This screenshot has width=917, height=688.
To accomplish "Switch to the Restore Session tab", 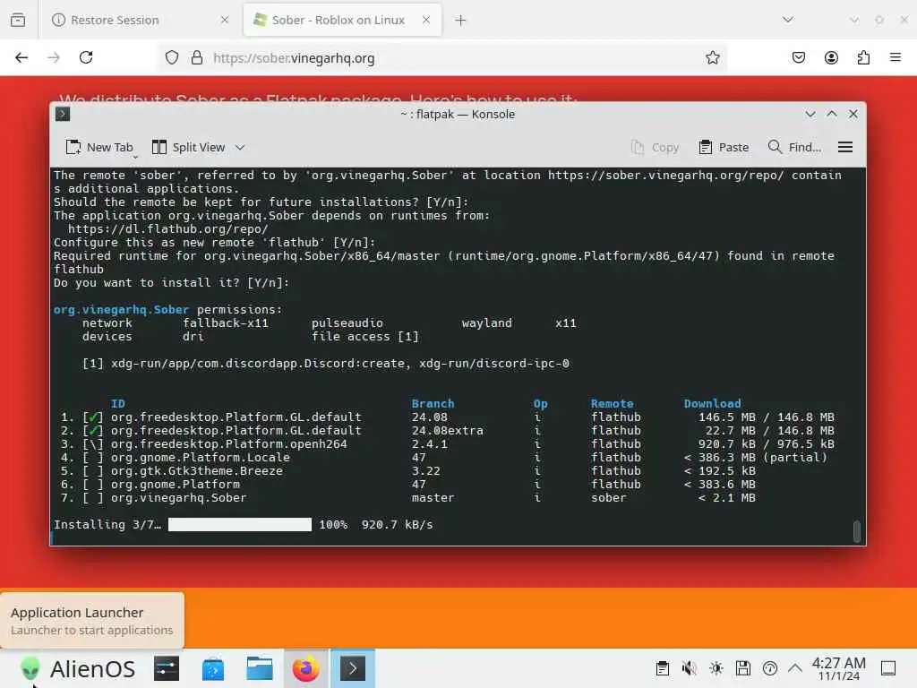I will click(x=141, y=20).
